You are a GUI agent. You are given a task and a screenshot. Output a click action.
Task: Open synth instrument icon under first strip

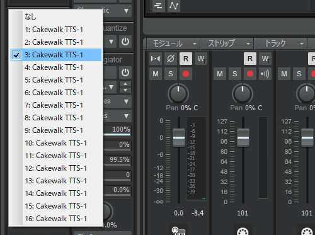(178, 230)
